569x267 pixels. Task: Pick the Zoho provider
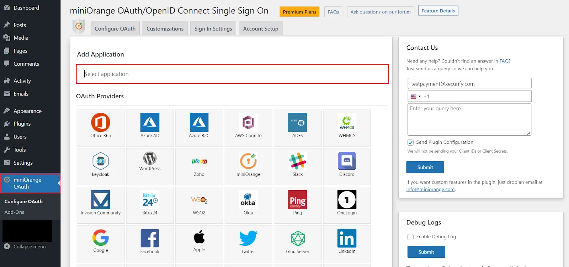[x=199, y=161]
